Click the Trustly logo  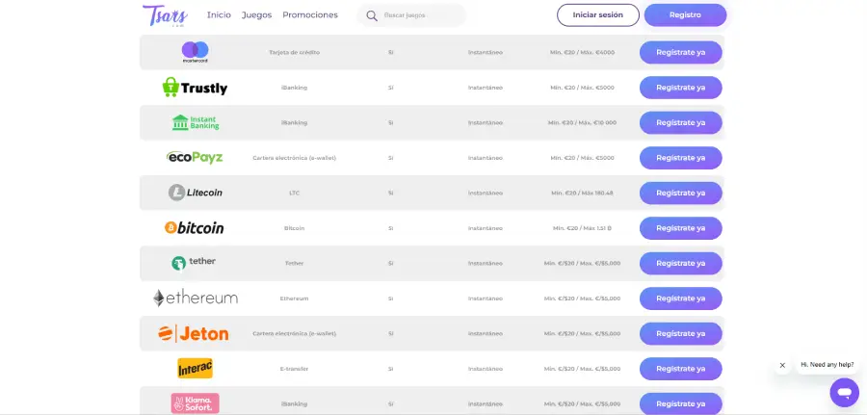[x=195, y=88]
